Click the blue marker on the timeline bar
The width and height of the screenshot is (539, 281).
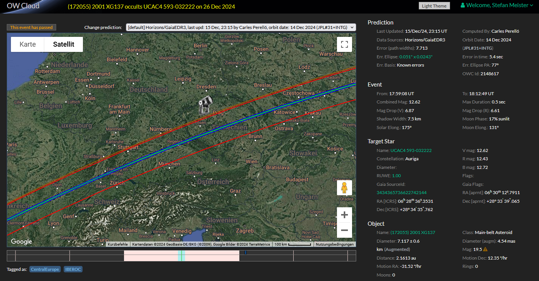(x=245, y=252)
